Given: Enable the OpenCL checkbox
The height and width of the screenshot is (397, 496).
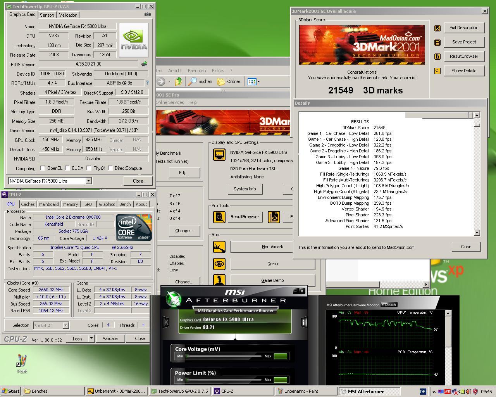Looking at the screenshot, I should tap(43, 168).
